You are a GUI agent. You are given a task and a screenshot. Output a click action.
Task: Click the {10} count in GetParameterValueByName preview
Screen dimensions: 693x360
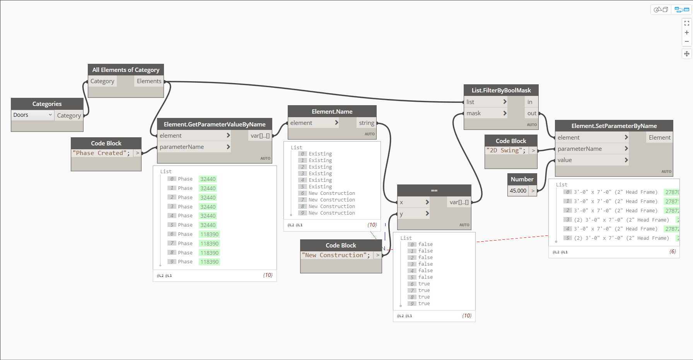pyautogui.click(x=268, y=275)
